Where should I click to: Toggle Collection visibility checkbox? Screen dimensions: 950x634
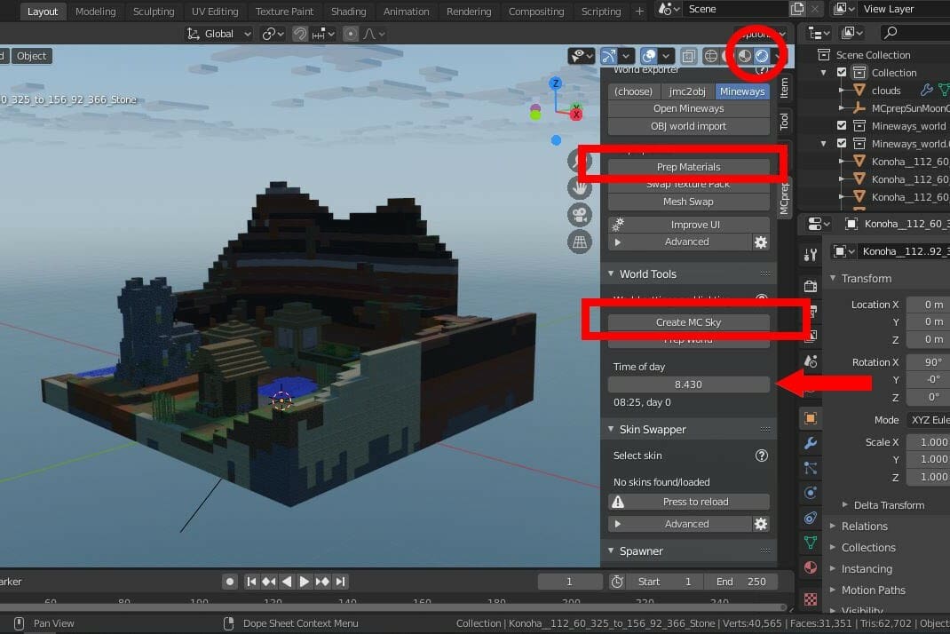(842, 72)
